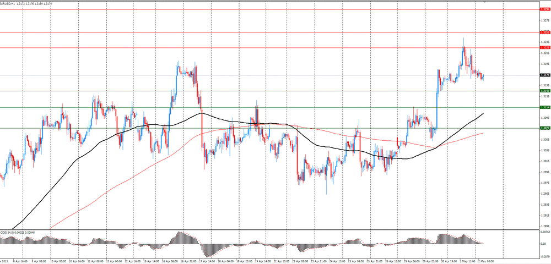
Task: Click the 1.3275 price axis value
Action: coord(545,20)
